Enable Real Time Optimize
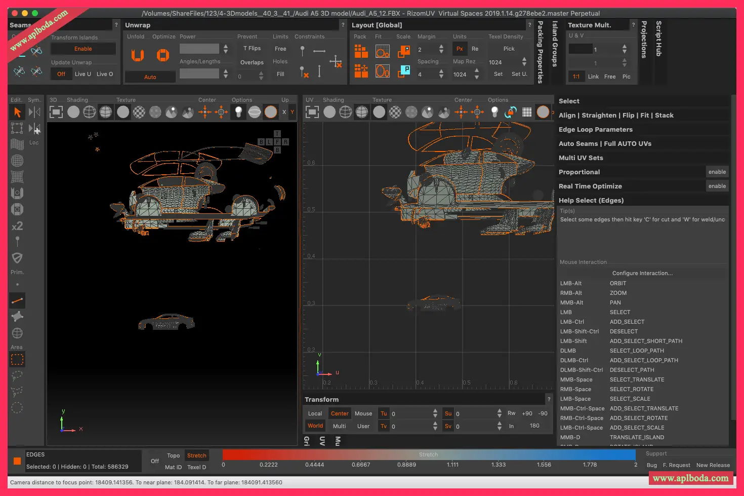The image size is (744, 496). tap(717, 186)
